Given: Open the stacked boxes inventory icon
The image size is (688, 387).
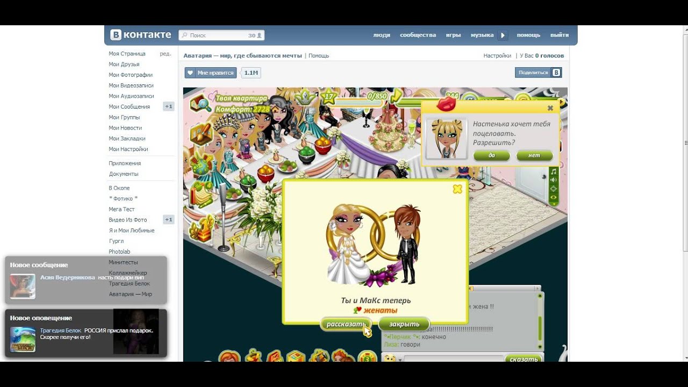Looking at the screenshot, I should (x=296, y=357).
